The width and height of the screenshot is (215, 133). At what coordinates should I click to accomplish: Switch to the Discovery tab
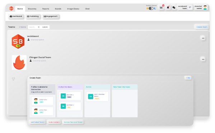click(32, 9)
